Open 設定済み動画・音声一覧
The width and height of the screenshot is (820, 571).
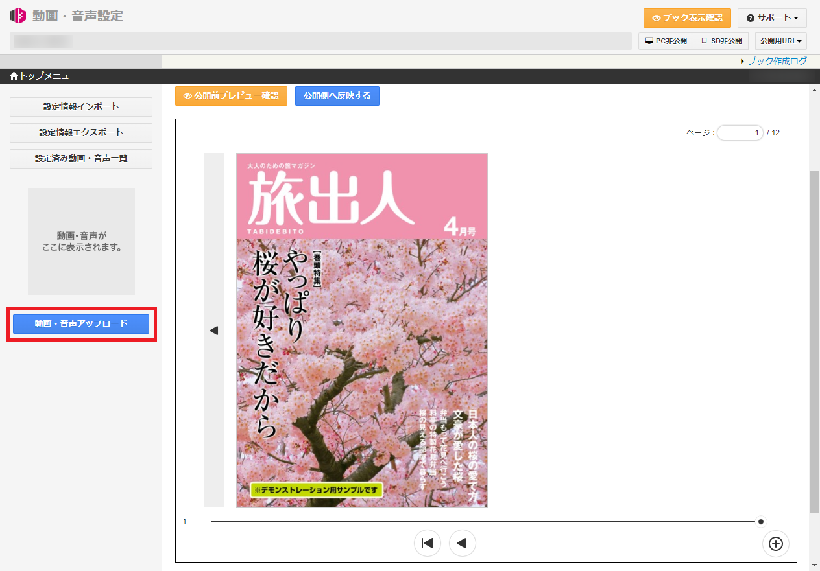click(x=81, y=159)
